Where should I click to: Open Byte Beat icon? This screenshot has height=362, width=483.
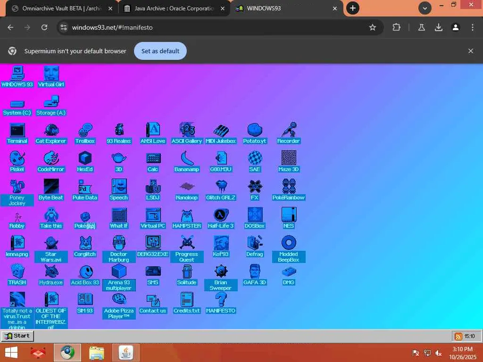click(51, 190)
